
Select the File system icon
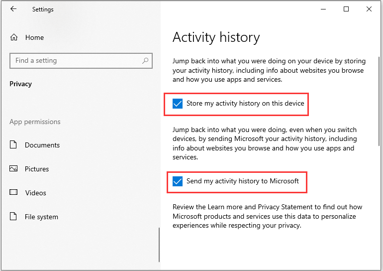click(x=13, y=216)
